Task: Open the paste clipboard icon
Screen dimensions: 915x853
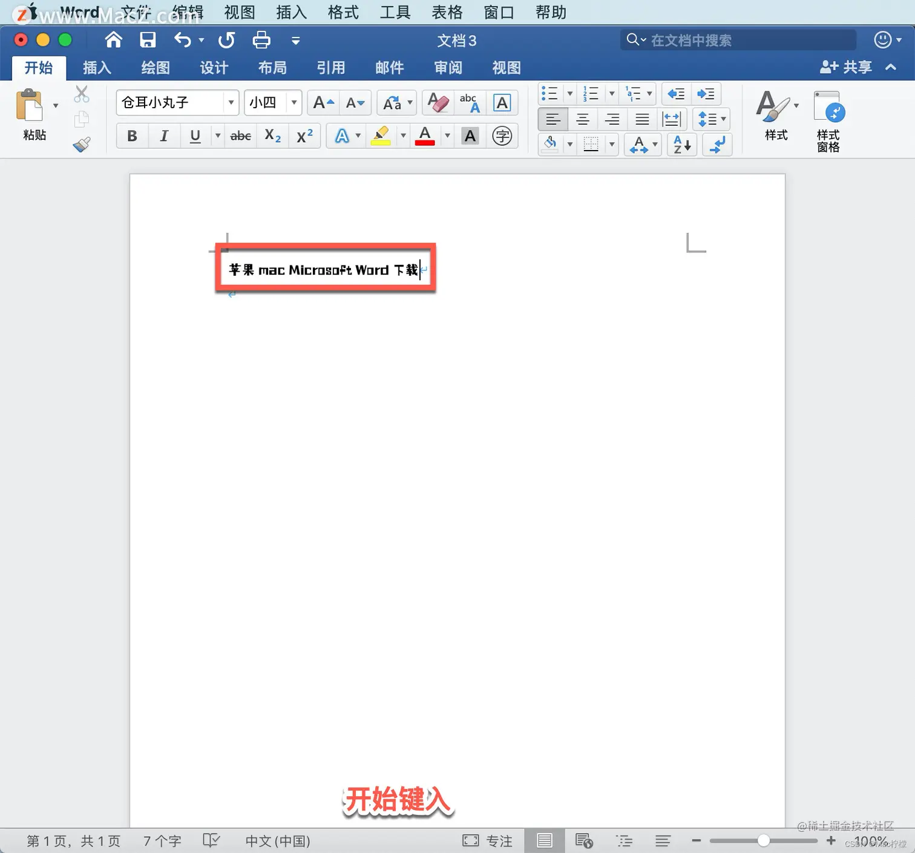Action: point(30,106)
